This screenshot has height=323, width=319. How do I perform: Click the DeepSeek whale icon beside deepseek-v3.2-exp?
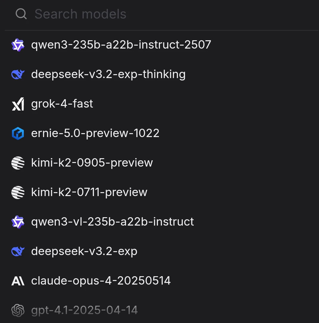click(18, 251)
